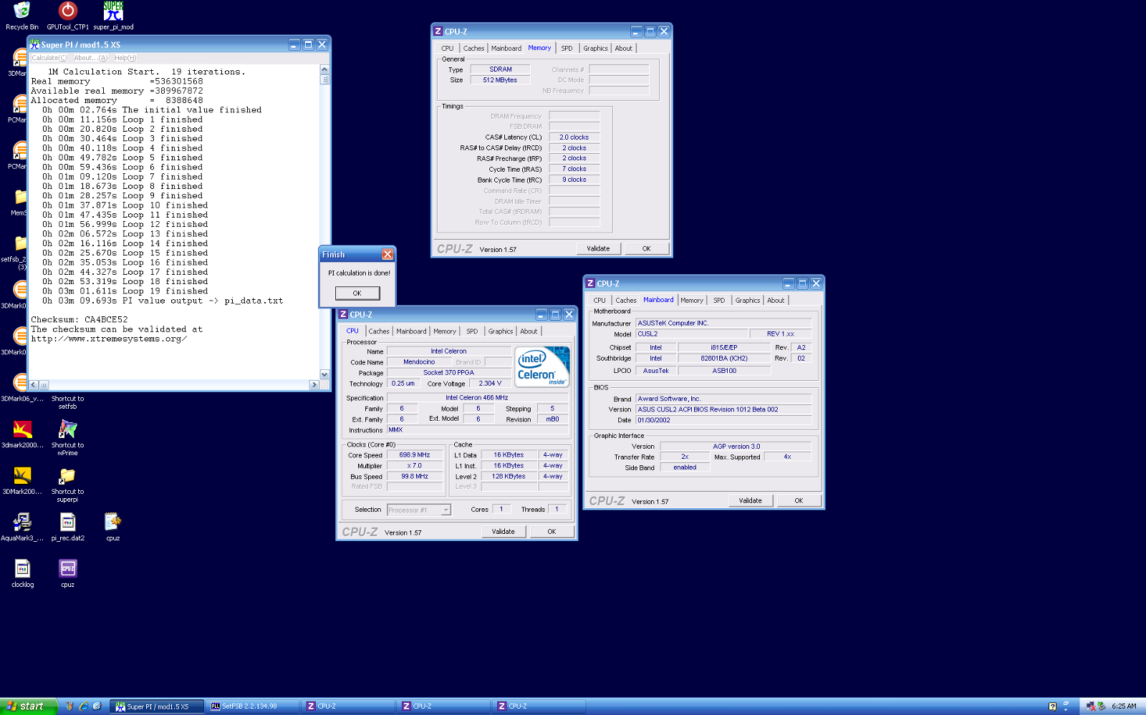
Task: Open Help menu in Super PI
Action: pyautogui.click(x=125, y=58)
